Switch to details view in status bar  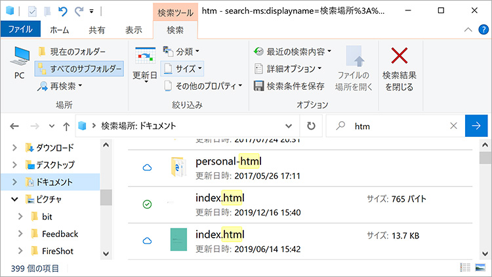466,268
